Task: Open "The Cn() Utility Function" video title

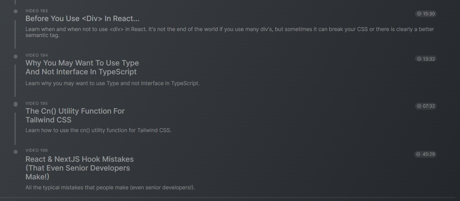Action: pos(75,115)
